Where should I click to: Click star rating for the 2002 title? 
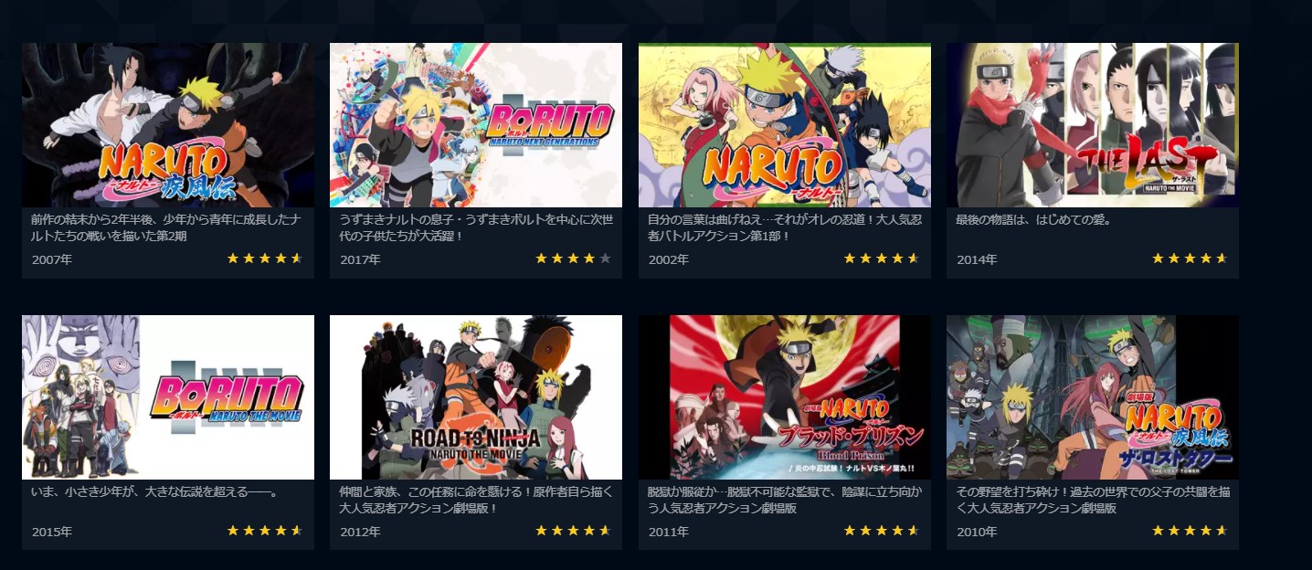[x=882, y=259]
